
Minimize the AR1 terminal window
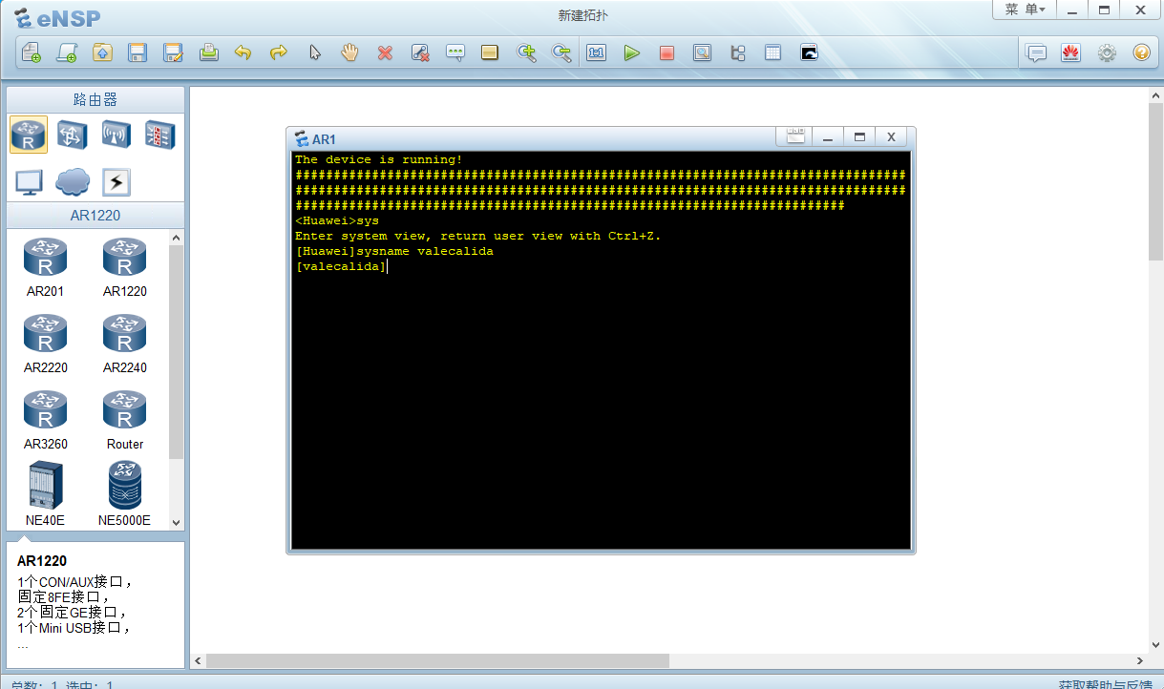coord(828,137)
